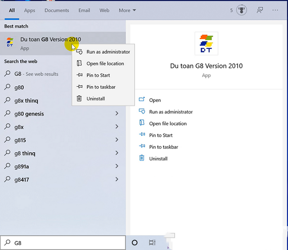This screenshot has width=288, height=250.
Task: Click shield icon next to right pane Run as administrator
Action: [x=142, y=111]
